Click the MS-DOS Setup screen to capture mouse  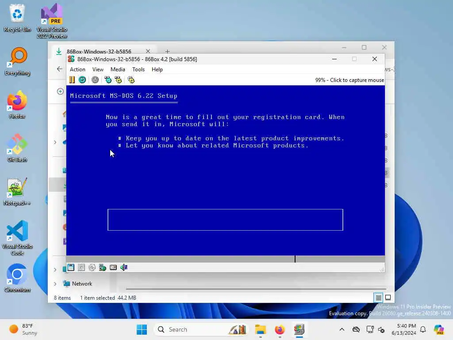click(225, 170)
